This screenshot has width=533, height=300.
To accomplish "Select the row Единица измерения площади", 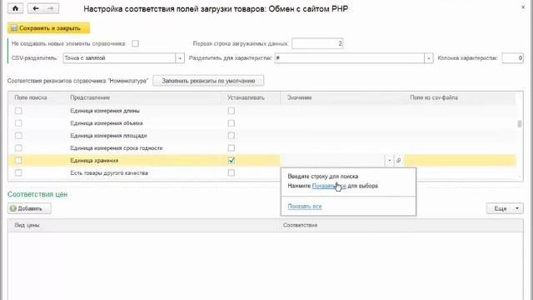I will (x=262, y=136).
